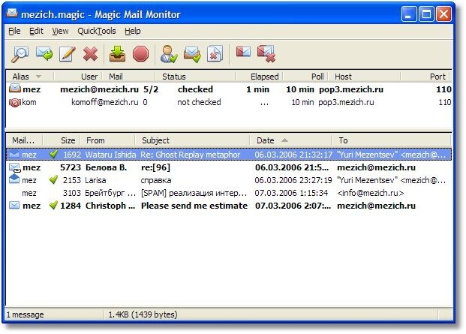Select 'Please send me estimate' message
Viewport: 466px width, 334px height.
pyautogui.click(x=194, y=206)
